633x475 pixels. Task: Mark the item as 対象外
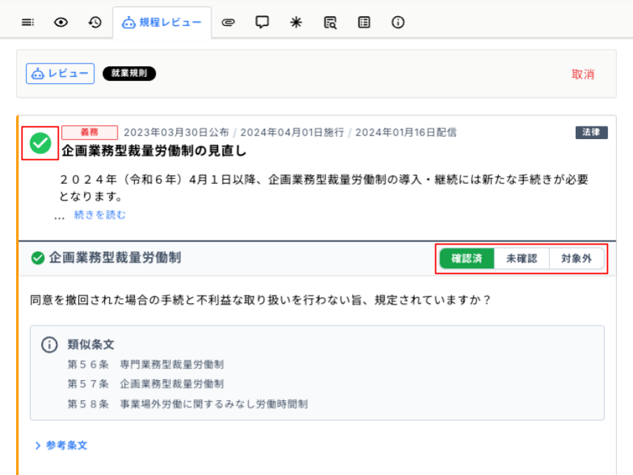pyautogui.click(x=576, y=258)
